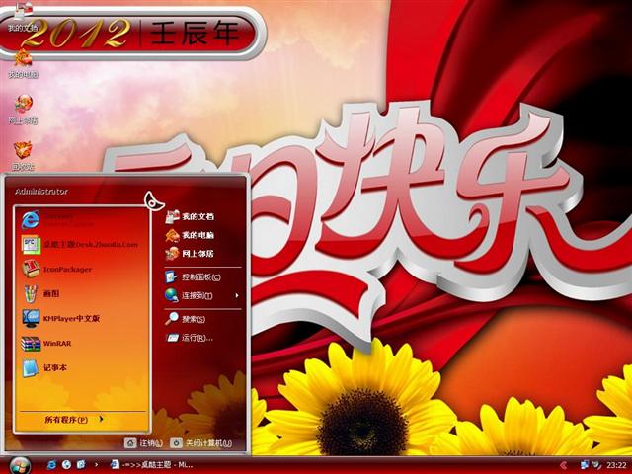Expand 所有程序(P) all programs list
632x474 pixels.
[74, 420]
